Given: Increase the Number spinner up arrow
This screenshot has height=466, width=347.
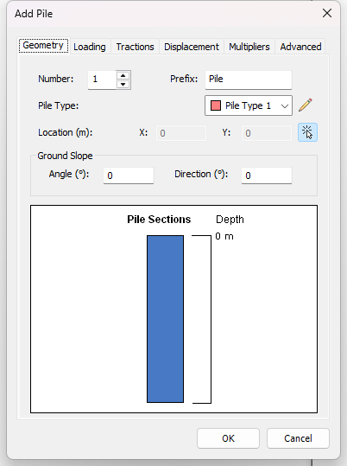Looking at the screenshot, I should pyautogui.click(x=123, y=75).
